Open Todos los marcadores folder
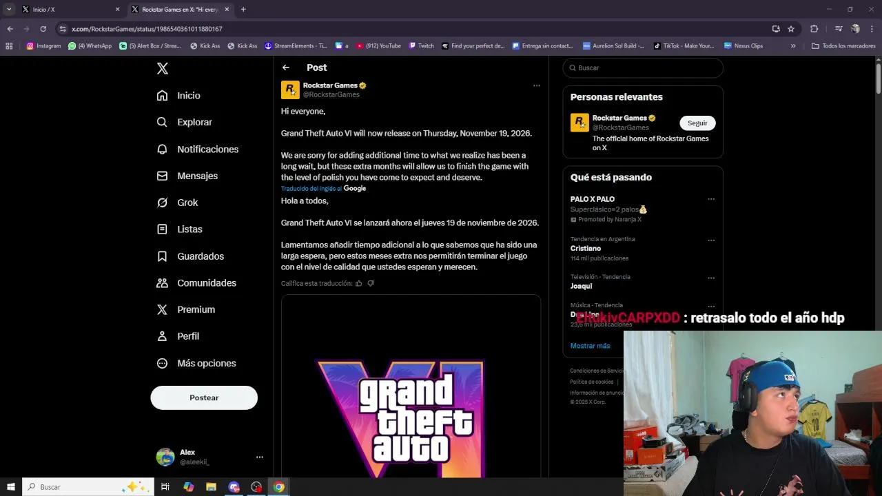Screen dimensions: 882x496 843,46
